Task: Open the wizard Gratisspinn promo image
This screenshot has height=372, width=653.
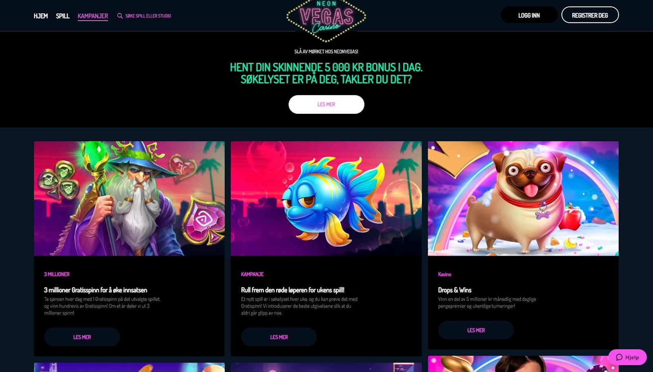Action: pyautogui.click(x=129, y=199)
